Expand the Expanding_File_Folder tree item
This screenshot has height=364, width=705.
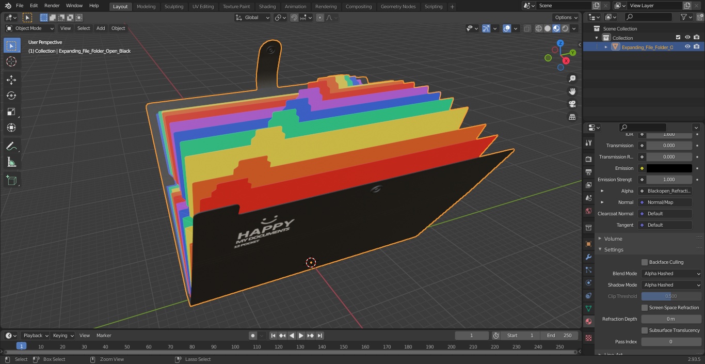pyautogui.click(x=606, y=47)
